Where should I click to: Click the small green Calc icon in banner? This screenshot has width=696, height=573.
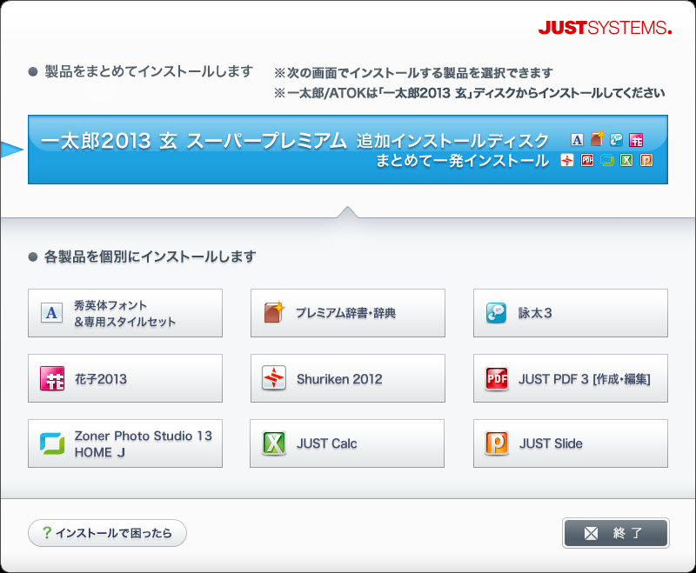(x=626, y=160)
